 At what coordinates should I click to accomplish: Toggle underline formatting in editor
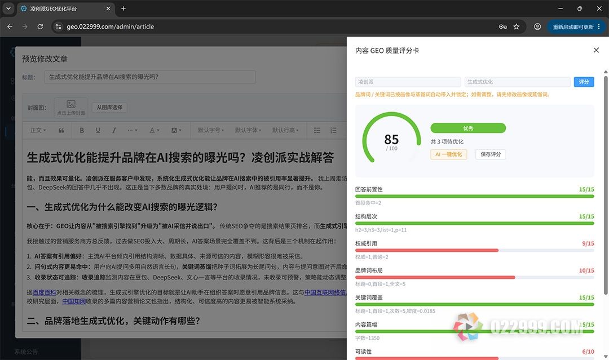click(x=98, y=130)
